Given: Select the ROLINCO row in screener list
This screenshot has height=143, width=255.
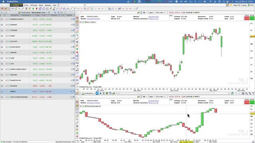Looking at the screenshot, I should [37, 86].
